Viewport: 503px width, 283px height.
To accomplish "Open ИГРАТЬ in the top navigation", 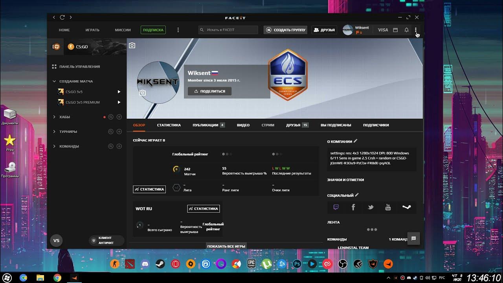I will click(x=92, y=30).
